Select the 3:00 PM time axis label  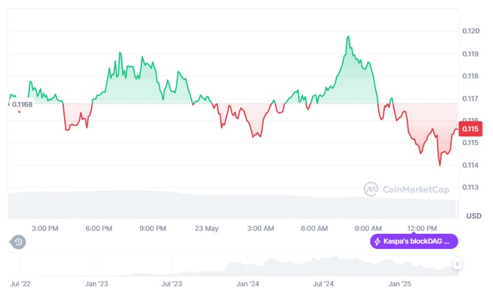click(x=45, y=228)
